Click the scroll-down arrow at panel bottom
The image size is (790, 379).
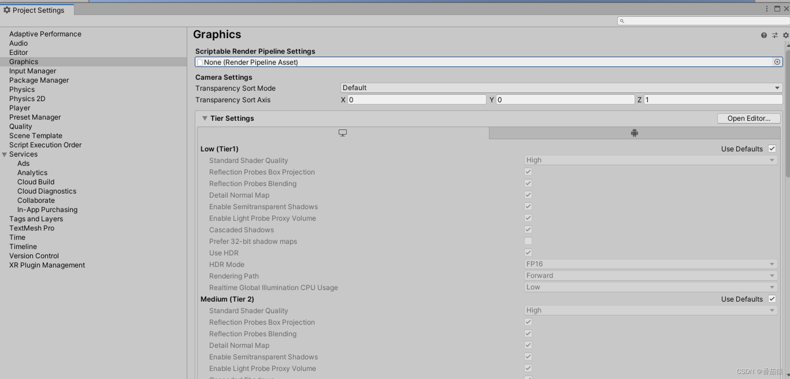[788, 375]
